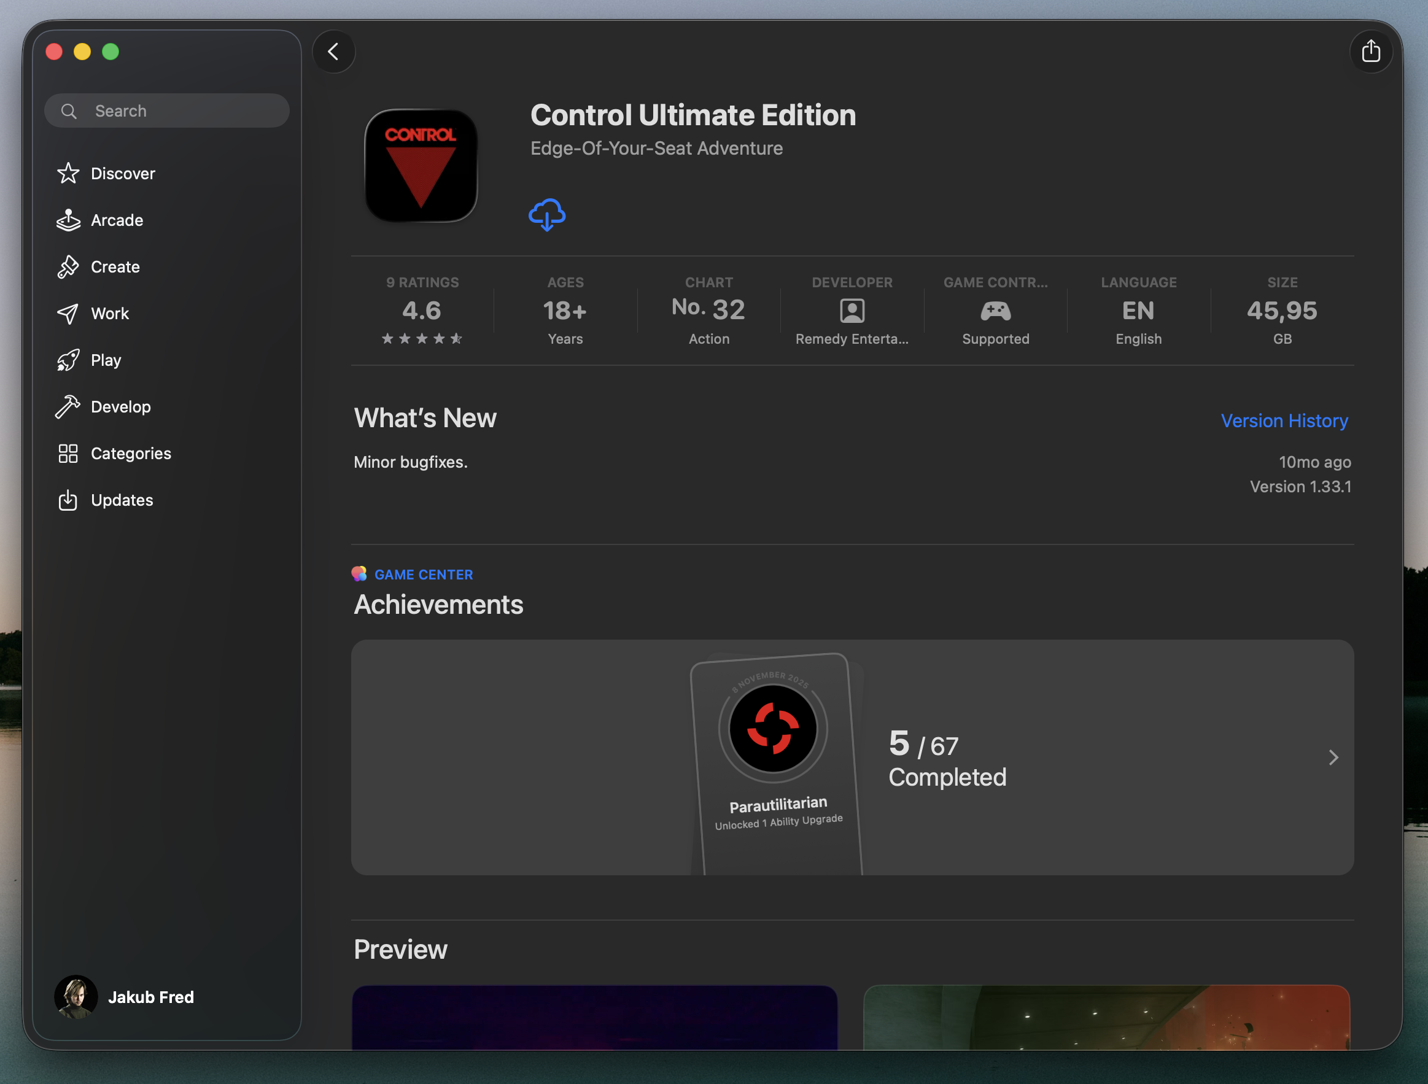1428x1084 pixels.
Task: Click the Discover star icon
Action: [68, 174]
